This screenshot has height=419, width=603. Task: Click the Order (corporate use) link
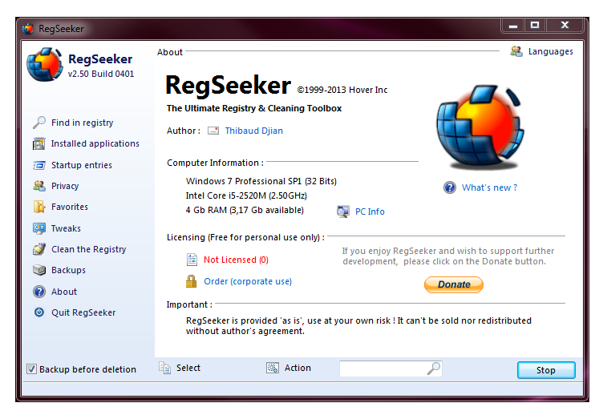coord(248,281)
